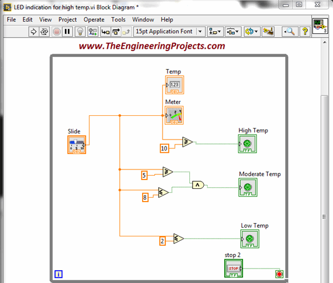Open the Align Objects dropdown

215,32
